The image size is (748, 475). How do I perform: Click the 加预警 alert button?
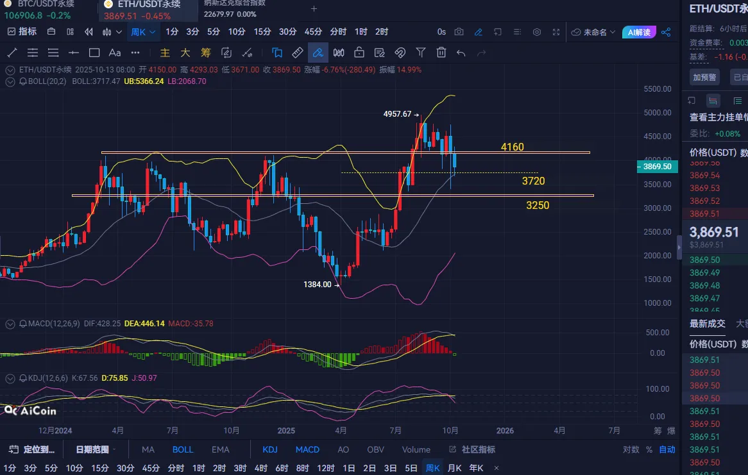[x=704, y=77]
